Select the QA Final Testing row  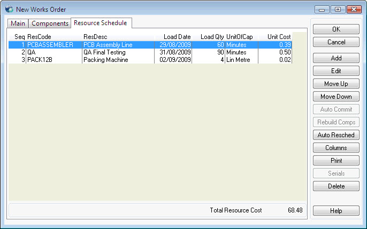[104, 52]
